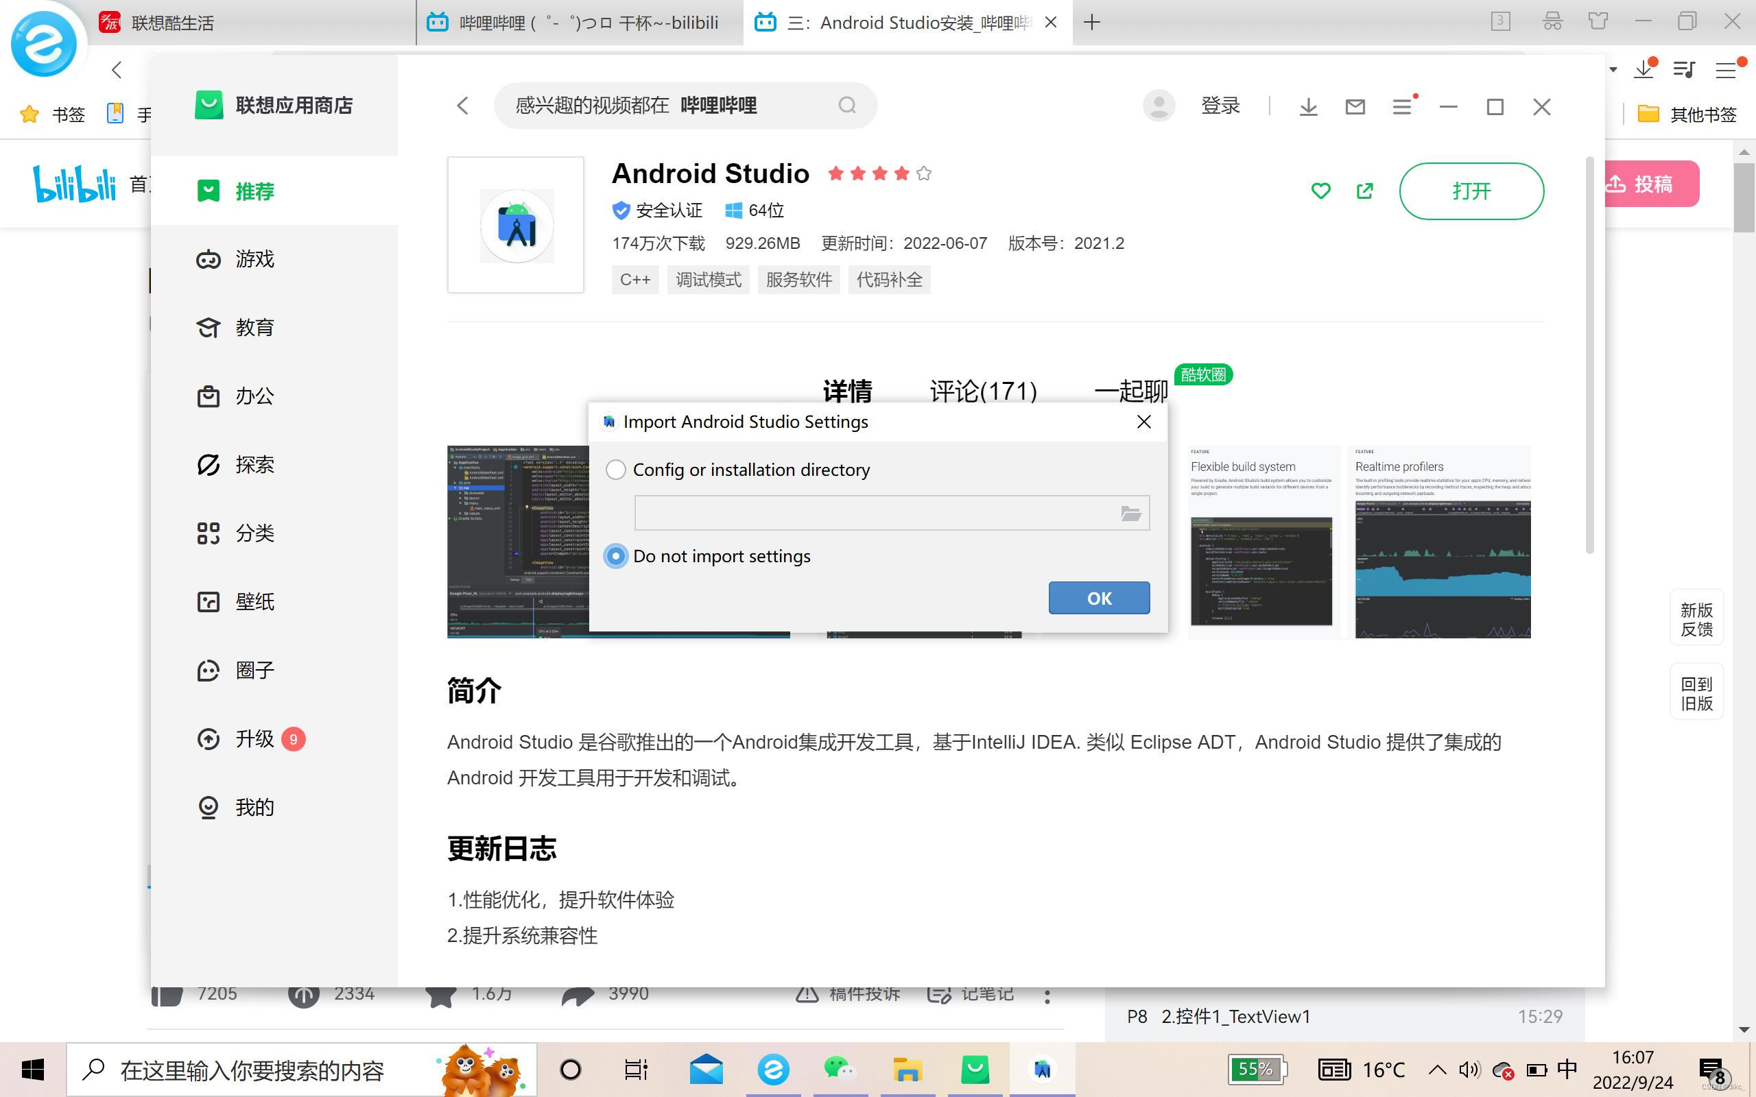
Task: Click the user avatar icon
Action: (1159, 106)
